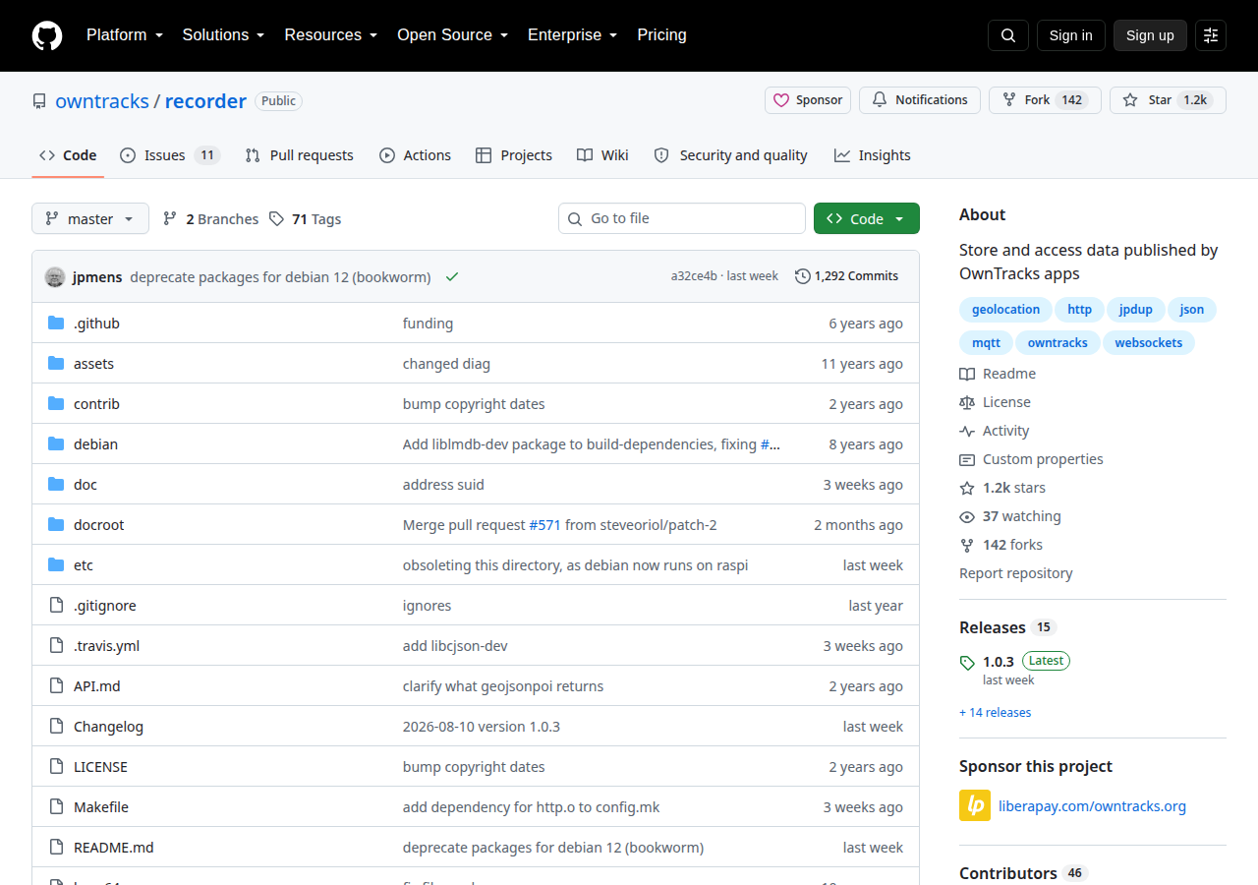Click the 1.0.3 release tag icon

click(x=967, y=662)
